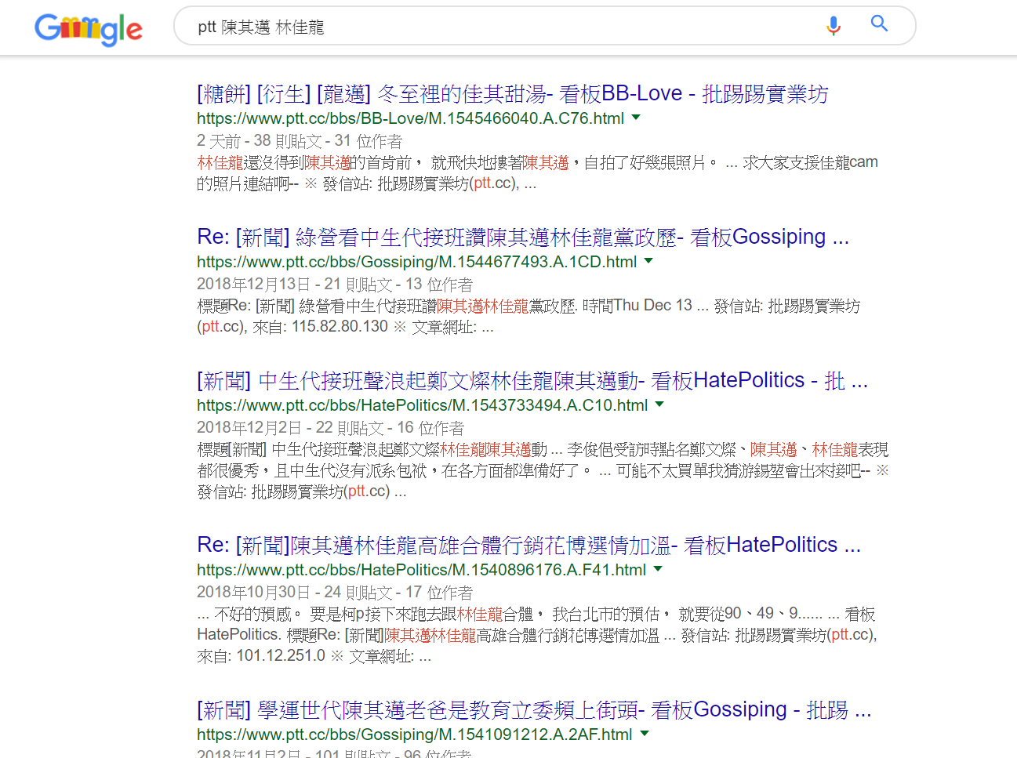The width and height of the screenshot is (1017, 758).
Task: Click URL text HatePolitics/M.1543733494.A.C10.html
Action: tap(422, 405)
